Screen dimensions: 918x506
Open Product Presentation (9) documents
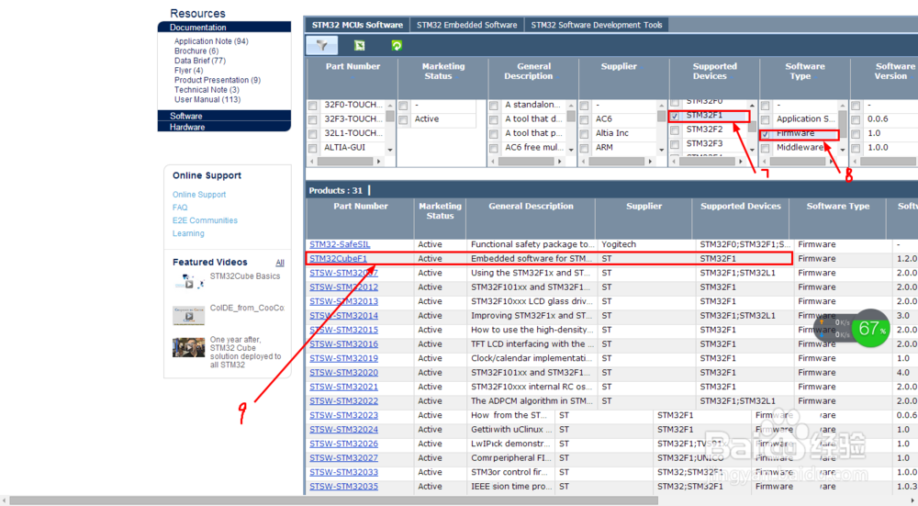pos(218,80)
